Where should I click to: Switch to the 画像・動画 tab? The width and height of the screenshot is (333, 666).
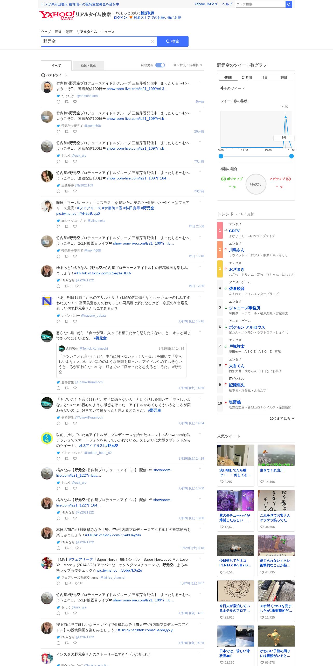tap(88, 65)
